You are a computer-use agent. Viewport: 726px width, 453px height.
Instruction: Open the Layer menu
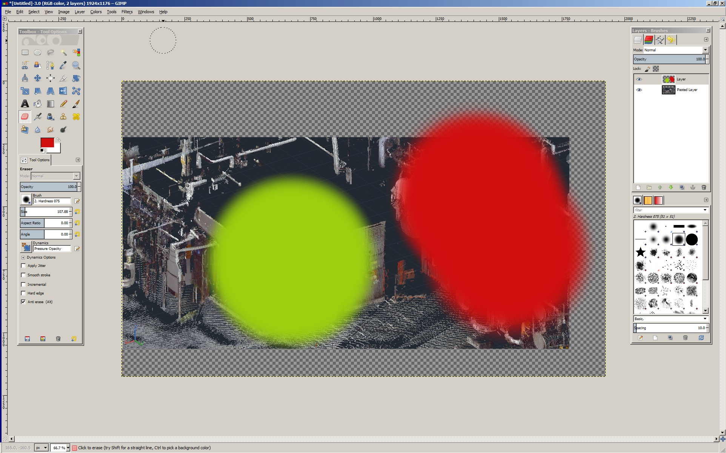80,12
